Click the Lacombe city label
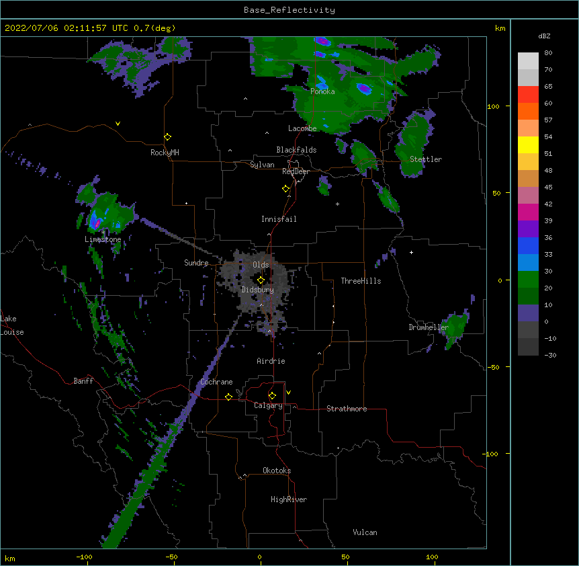 (x=302, y=128)
